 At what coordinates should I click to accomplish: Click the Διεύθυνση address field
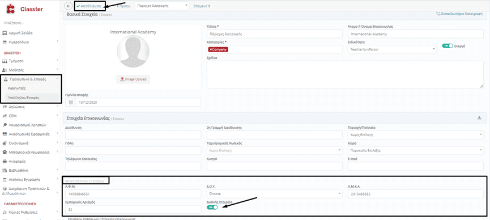(133, 135)
